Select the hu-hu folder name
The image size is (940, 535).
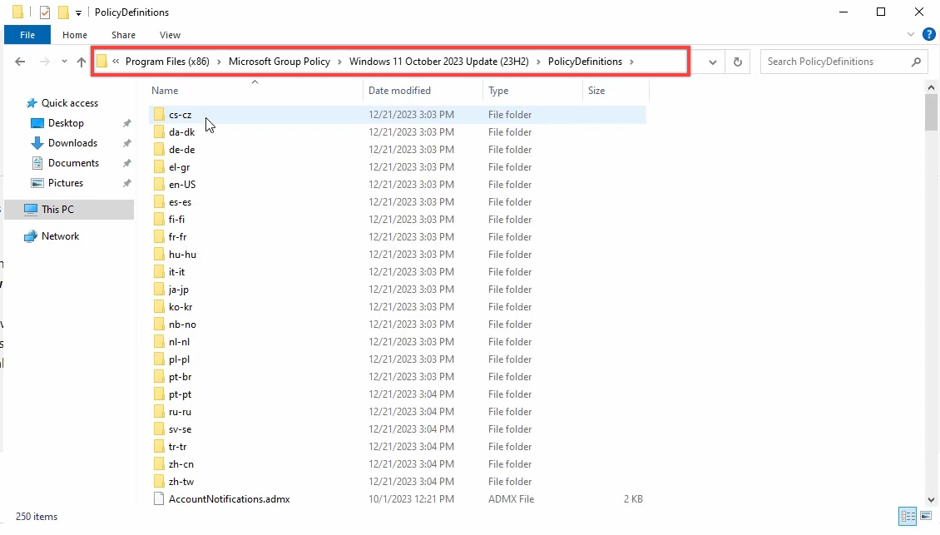pyautogui.click(x=182, y=255)
